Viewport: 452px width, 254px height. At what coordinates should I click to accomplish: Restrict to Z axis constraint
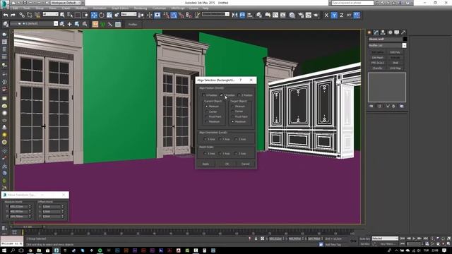point(342,15)
